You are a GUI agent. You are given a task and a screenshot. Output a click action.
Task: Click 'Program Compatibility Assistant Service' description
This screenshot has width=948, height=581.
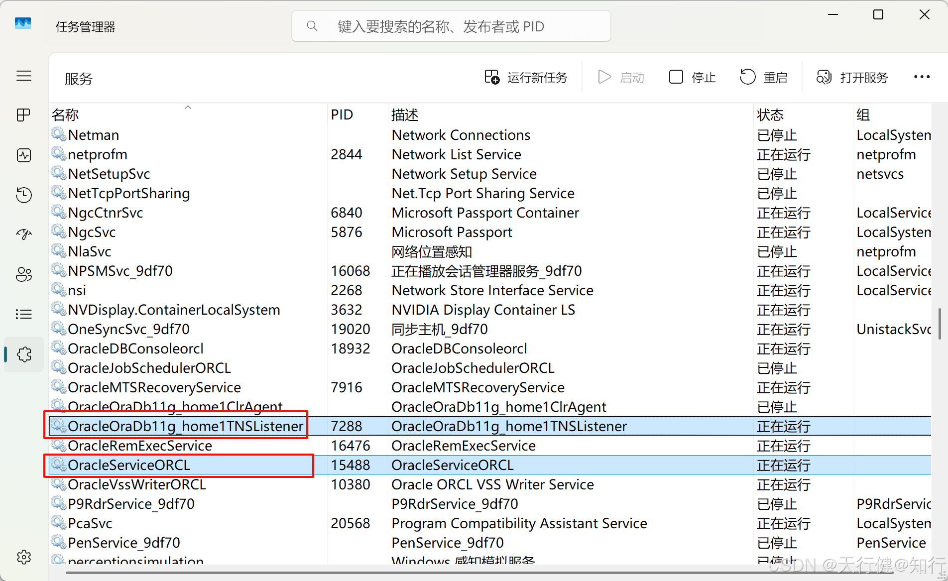[519, 523]
